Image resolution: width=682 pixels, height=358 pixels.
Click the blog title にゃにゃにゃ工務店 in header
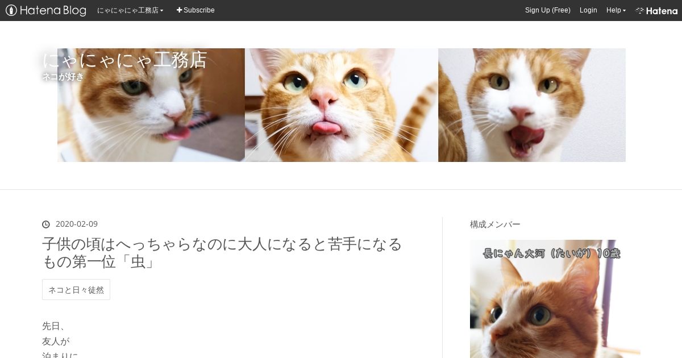(x=124, y=60)
